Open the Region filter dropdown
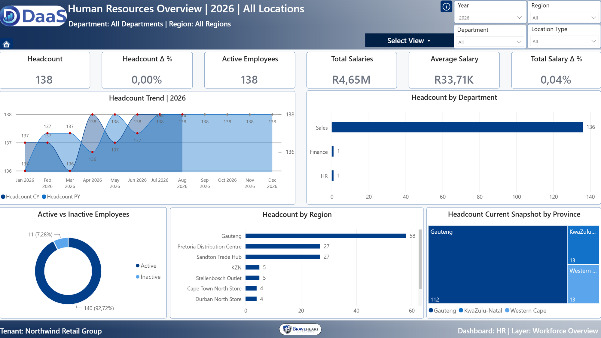Image resolution: width=601 pixels, height=338 pixels. coord(564,18)
